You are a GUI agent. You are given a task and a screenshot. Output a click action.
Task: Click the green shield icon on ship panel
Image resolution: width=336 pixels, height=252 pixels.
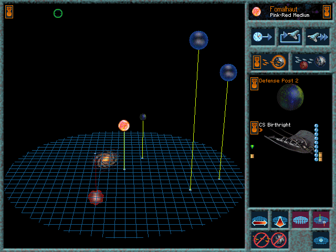point(253,146)
